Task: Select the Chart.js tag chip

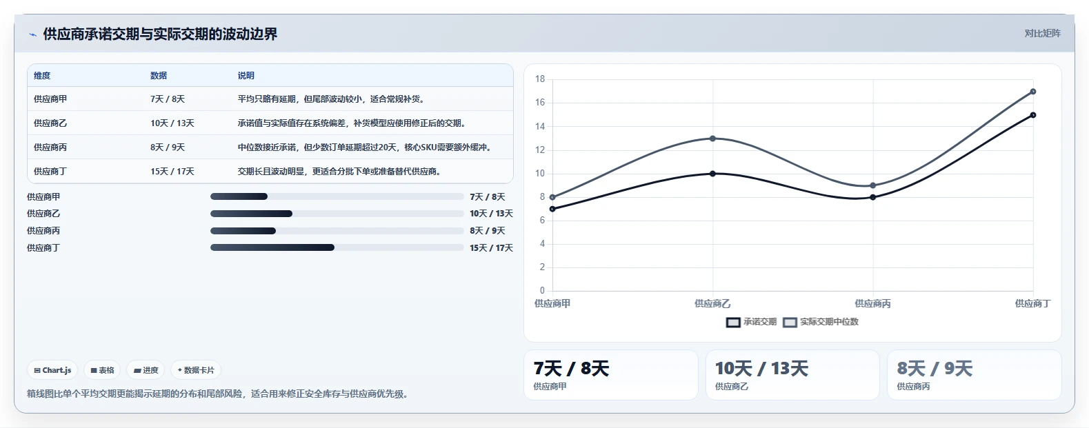Action: [52, 370]
